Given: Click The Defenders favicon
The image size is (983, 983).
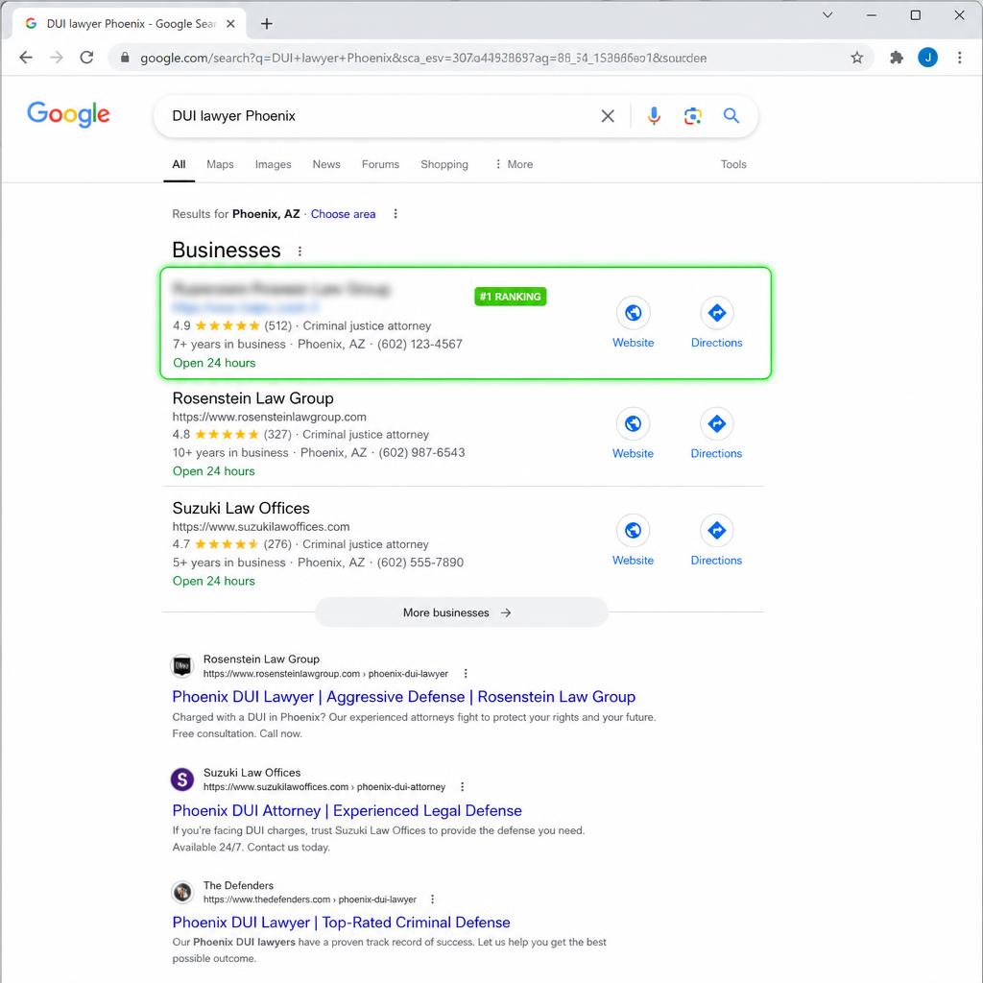Looking at the screenshot, I should pyautogui.click(x=182, y=892).
